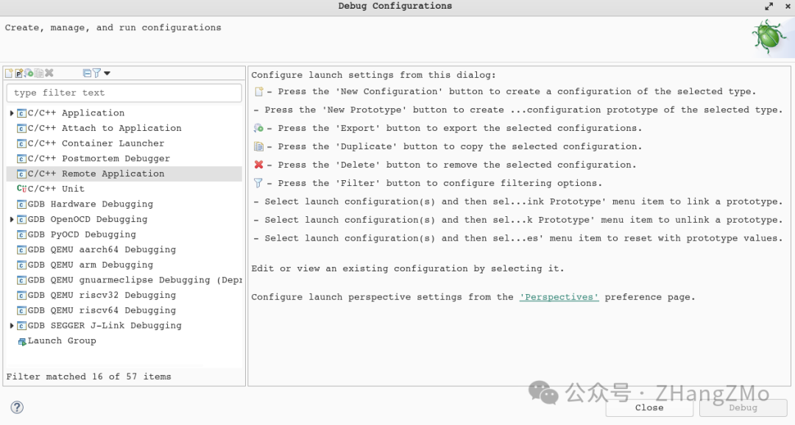Expand the GDB SEGGER J-Link Debugging node
The width and height of the screenshot is (795, 425).
pos(12,326)
